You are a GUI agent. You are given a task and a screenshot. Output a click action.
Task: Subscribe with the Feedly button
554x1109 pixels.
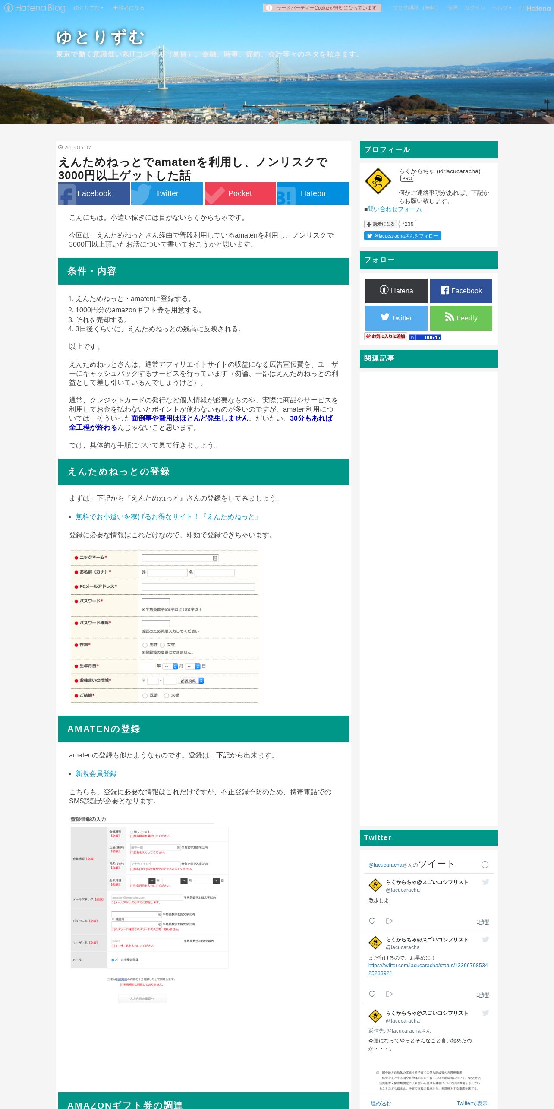(461, 318)
